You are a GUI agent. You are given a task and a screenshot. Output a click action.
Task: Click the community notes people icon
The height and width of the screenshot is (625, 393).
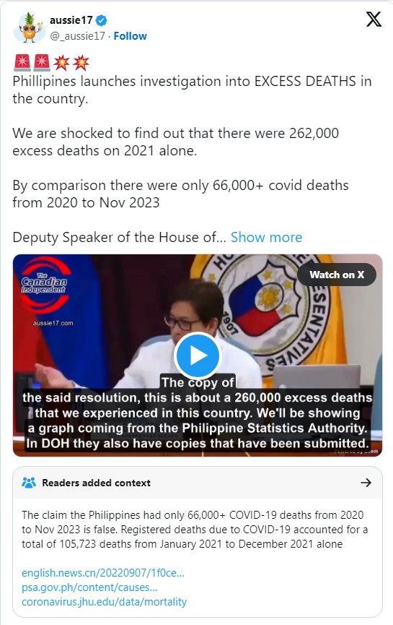29,483
